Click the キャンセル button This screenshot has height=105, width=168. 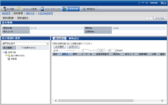(160, 18)
